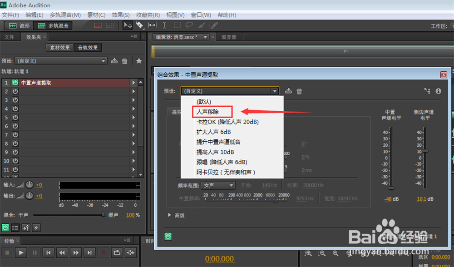Adjust the dry/wet mix slider

pyautogui.click(x=103, y=215)
